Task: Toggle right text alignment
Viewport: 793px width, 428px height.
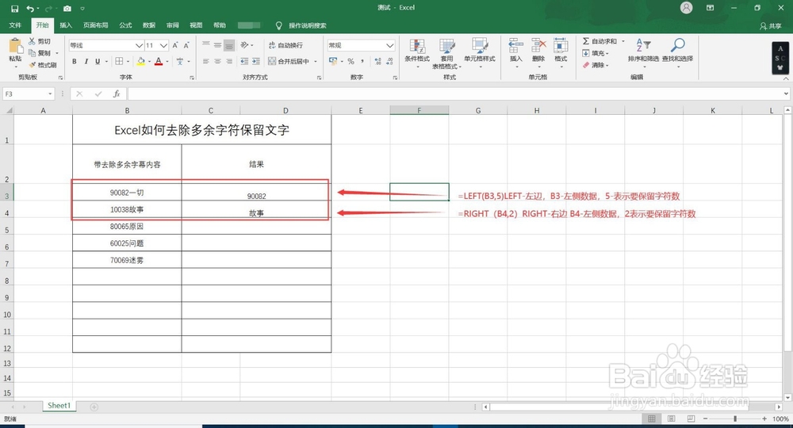Action: coord(229,61)
